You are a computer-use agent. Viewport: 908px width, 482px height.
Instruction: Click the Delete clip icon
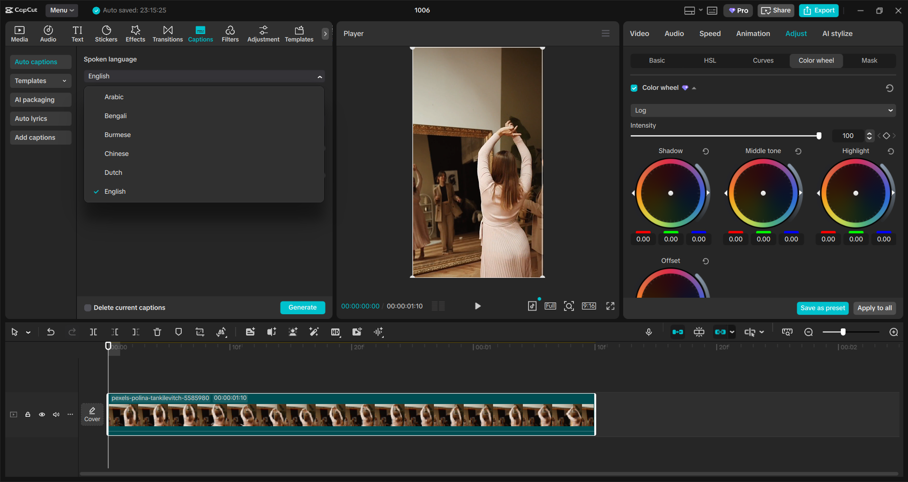[x=157, y=332]
